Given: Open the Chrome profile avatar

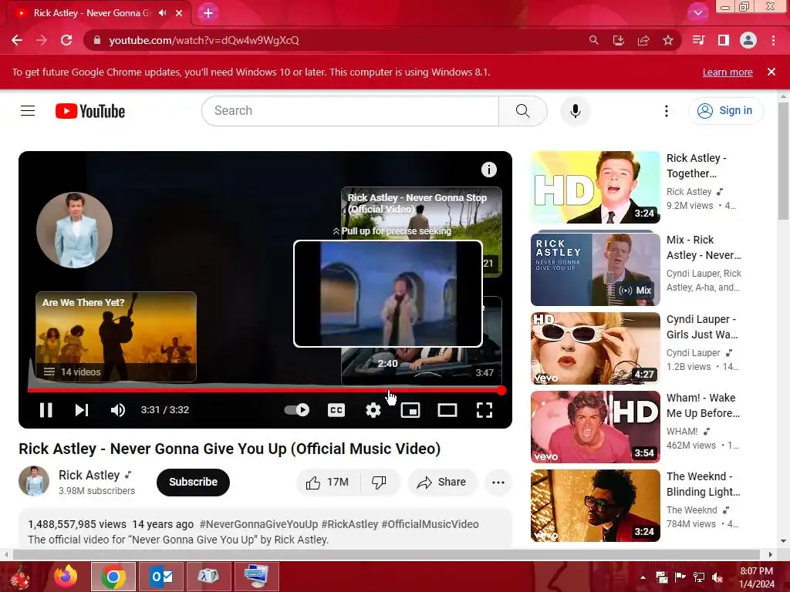Looking at the screenshot, I should 748,40.
